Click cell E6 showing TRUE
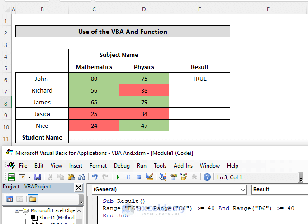This screenshot has width=308, height=224. coord(199,79)
